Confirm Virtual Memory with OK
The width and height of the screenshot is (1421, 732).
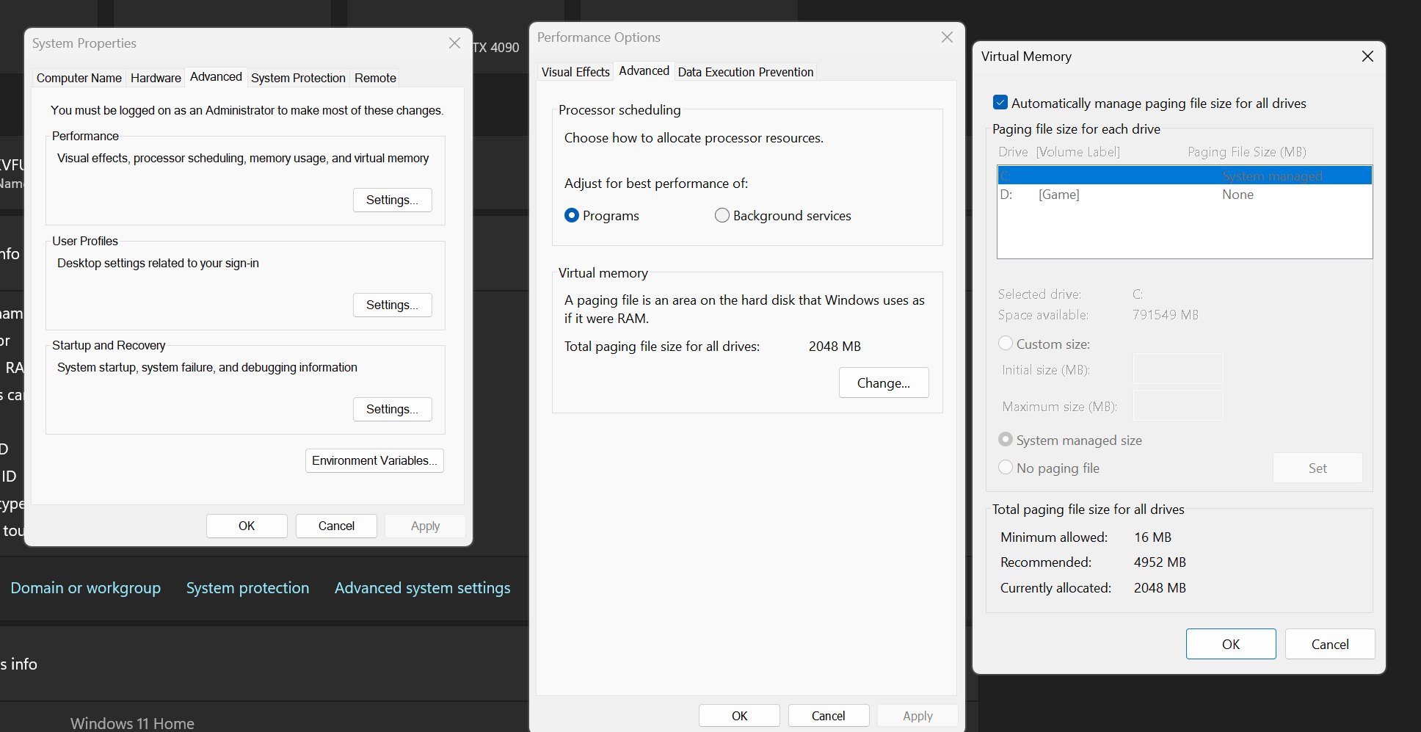(x=1231, y=644)
